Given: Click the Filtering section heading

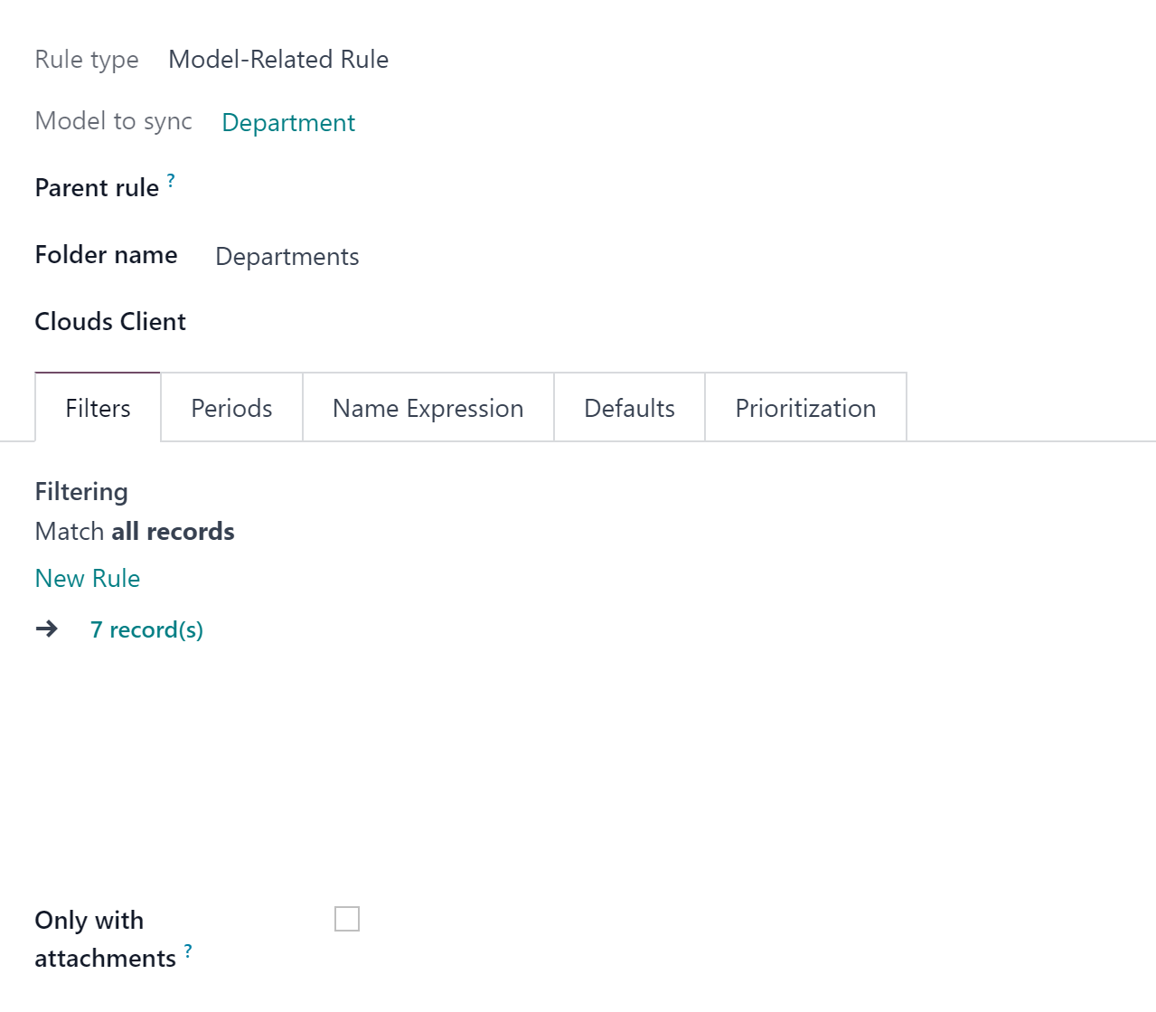Looking at the screenshot, I should point(81,492).
